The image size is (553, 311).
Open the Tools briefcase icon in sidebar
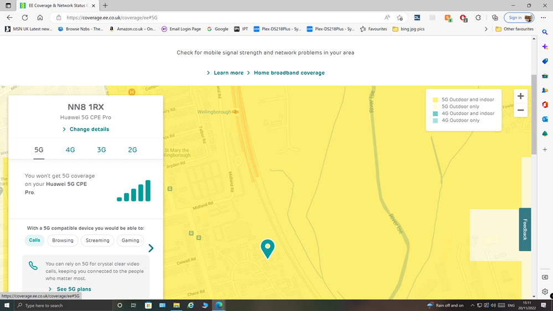pyautogui.click(x=545, y=76)
